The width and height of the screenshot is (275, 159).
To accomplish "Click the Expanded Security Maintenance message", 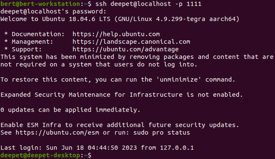I will point(121,95).
